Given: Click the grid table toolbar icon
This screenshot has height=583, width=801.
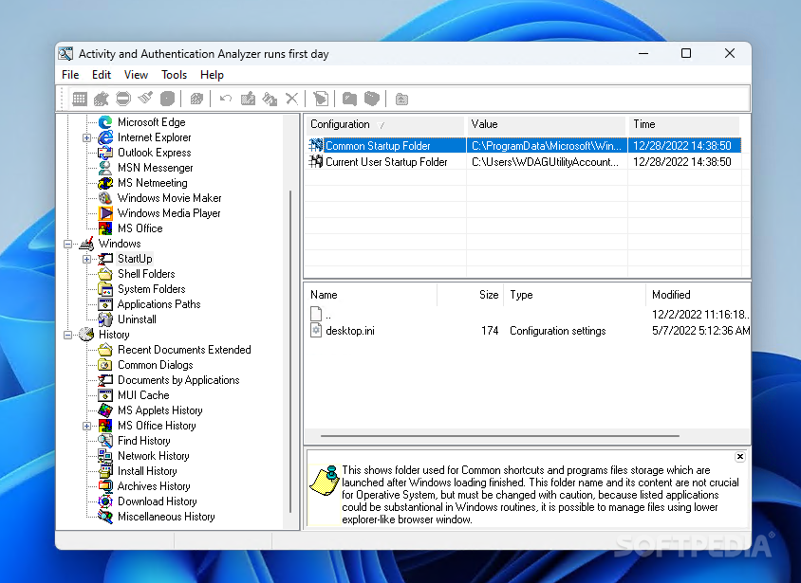Looking at the screenshot, I should click(80, 99).
